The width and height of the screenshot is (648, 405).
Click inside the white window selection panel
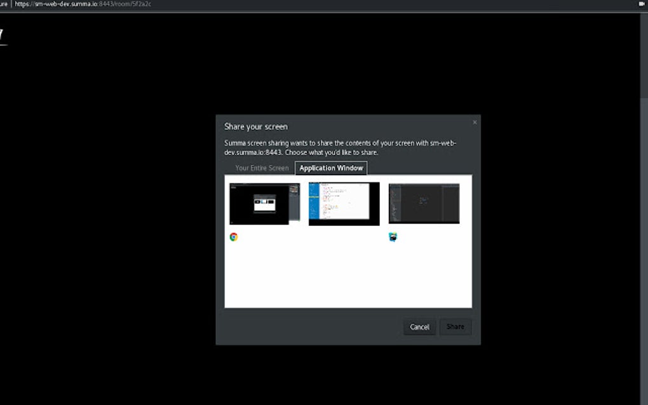coord(348,279)
